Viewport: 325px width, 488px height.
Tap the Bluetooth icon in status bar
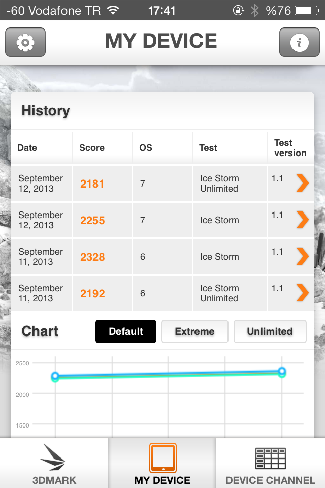click(255, 10)
